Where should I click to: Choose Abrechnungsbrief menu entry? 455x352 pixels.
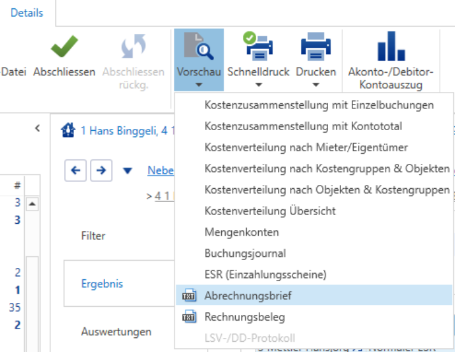[x=314, y=295]
